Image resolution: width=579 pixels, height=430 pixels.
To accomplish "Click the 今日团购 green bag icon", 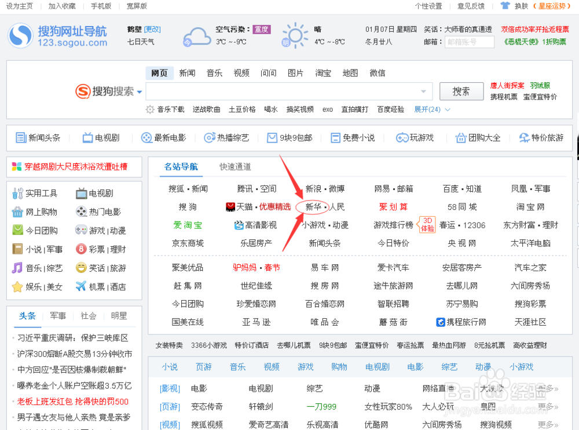I will pos(17,230).
